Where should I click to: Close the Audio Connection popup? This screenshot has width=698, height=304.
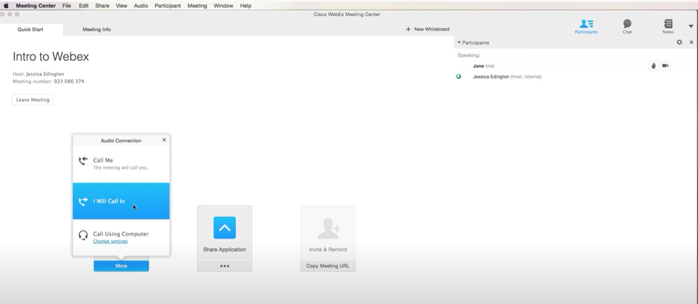pos(164,140)
